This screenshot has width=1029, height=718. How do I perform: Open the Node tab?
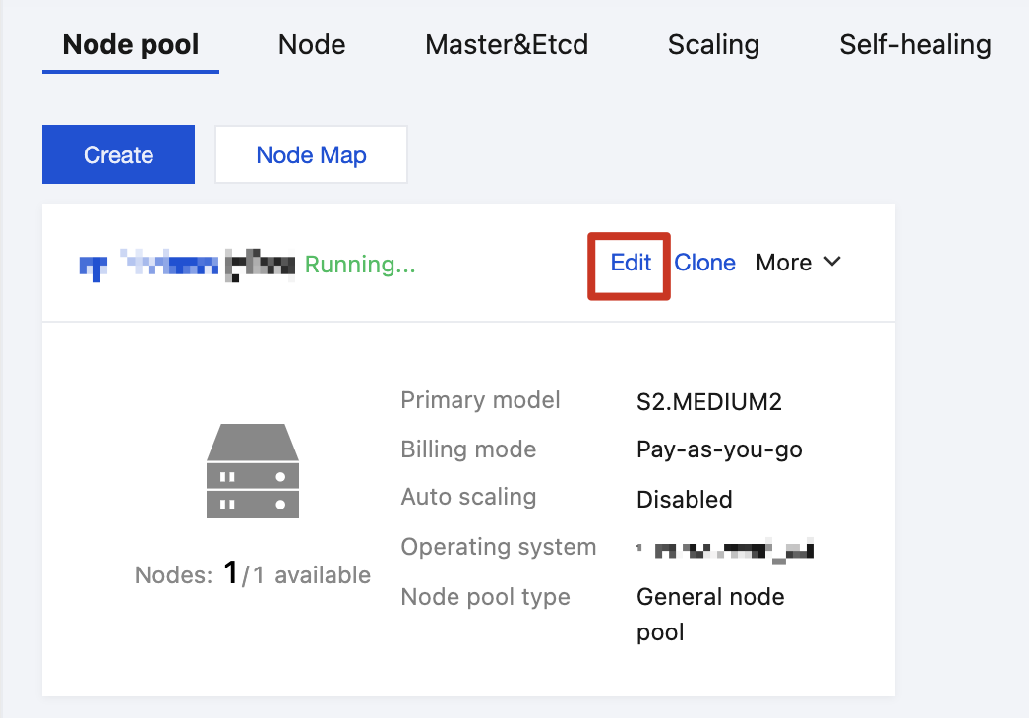coord(312,44)
